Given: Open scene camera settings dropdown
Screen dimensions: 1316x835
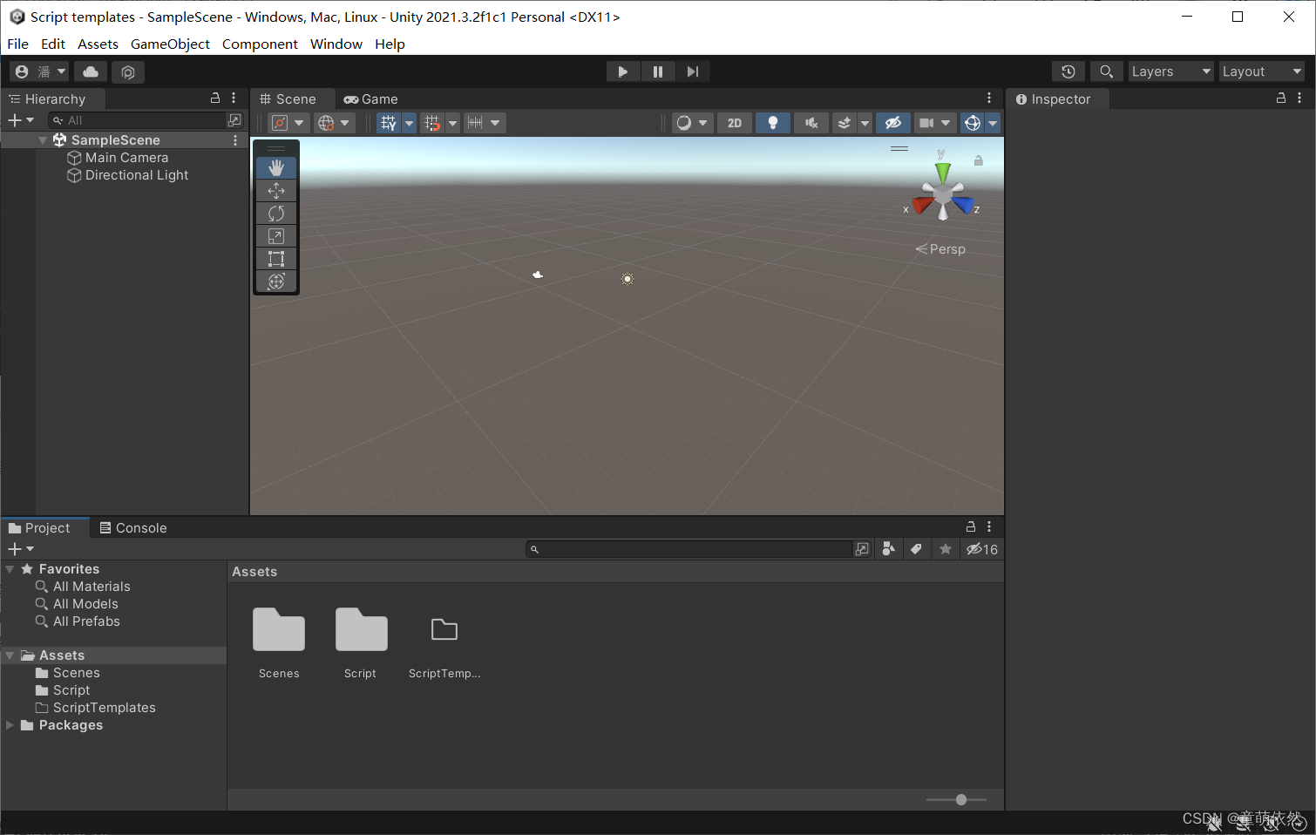Looking at the screenshot, I should pyautogui.click(x=935, y=123).
